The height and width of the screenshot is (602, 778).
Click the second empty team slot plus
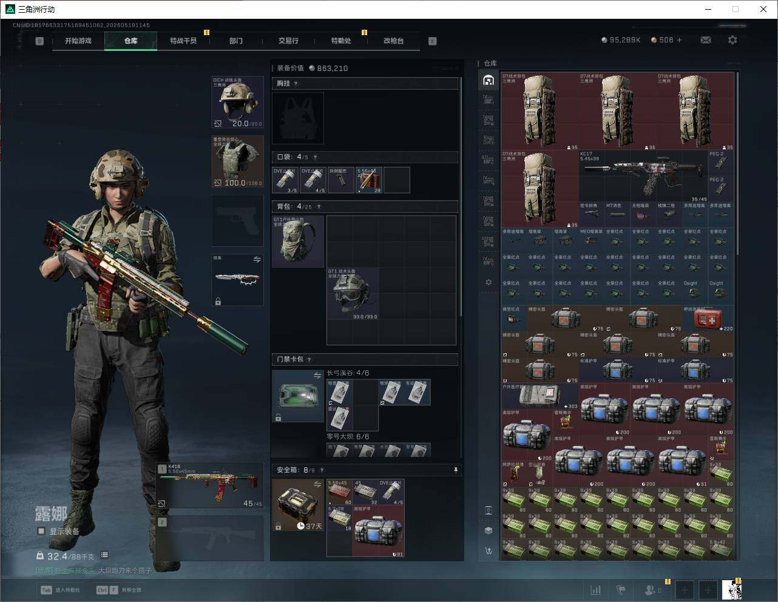click(708, 589)
